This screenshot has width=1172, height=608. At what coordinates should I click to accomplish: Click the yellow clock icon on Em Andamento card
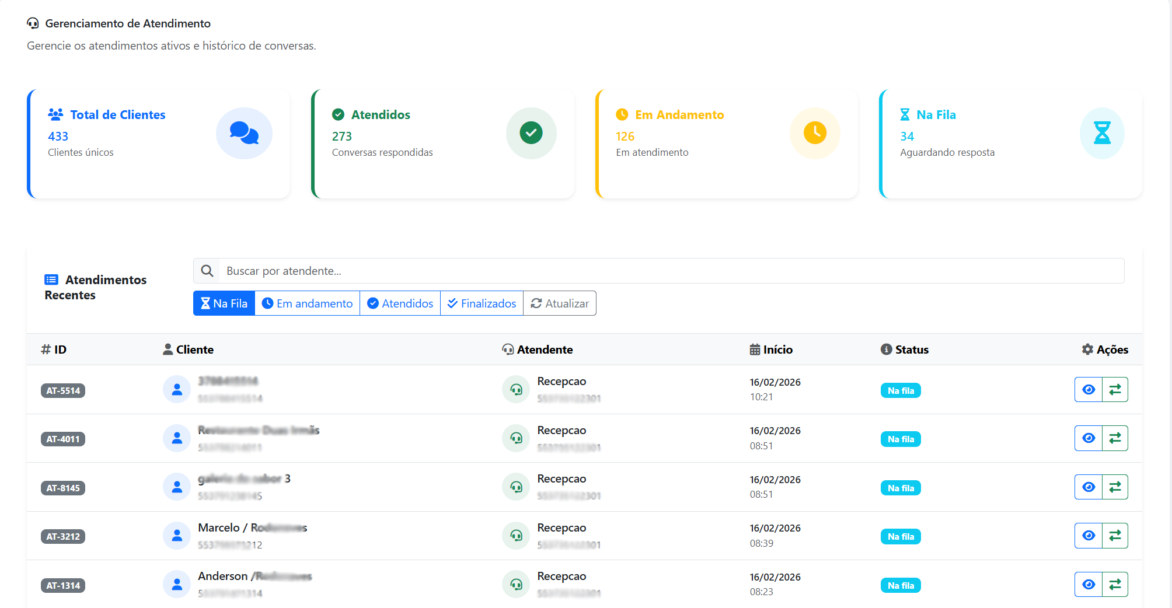click(x=815, y=133)
